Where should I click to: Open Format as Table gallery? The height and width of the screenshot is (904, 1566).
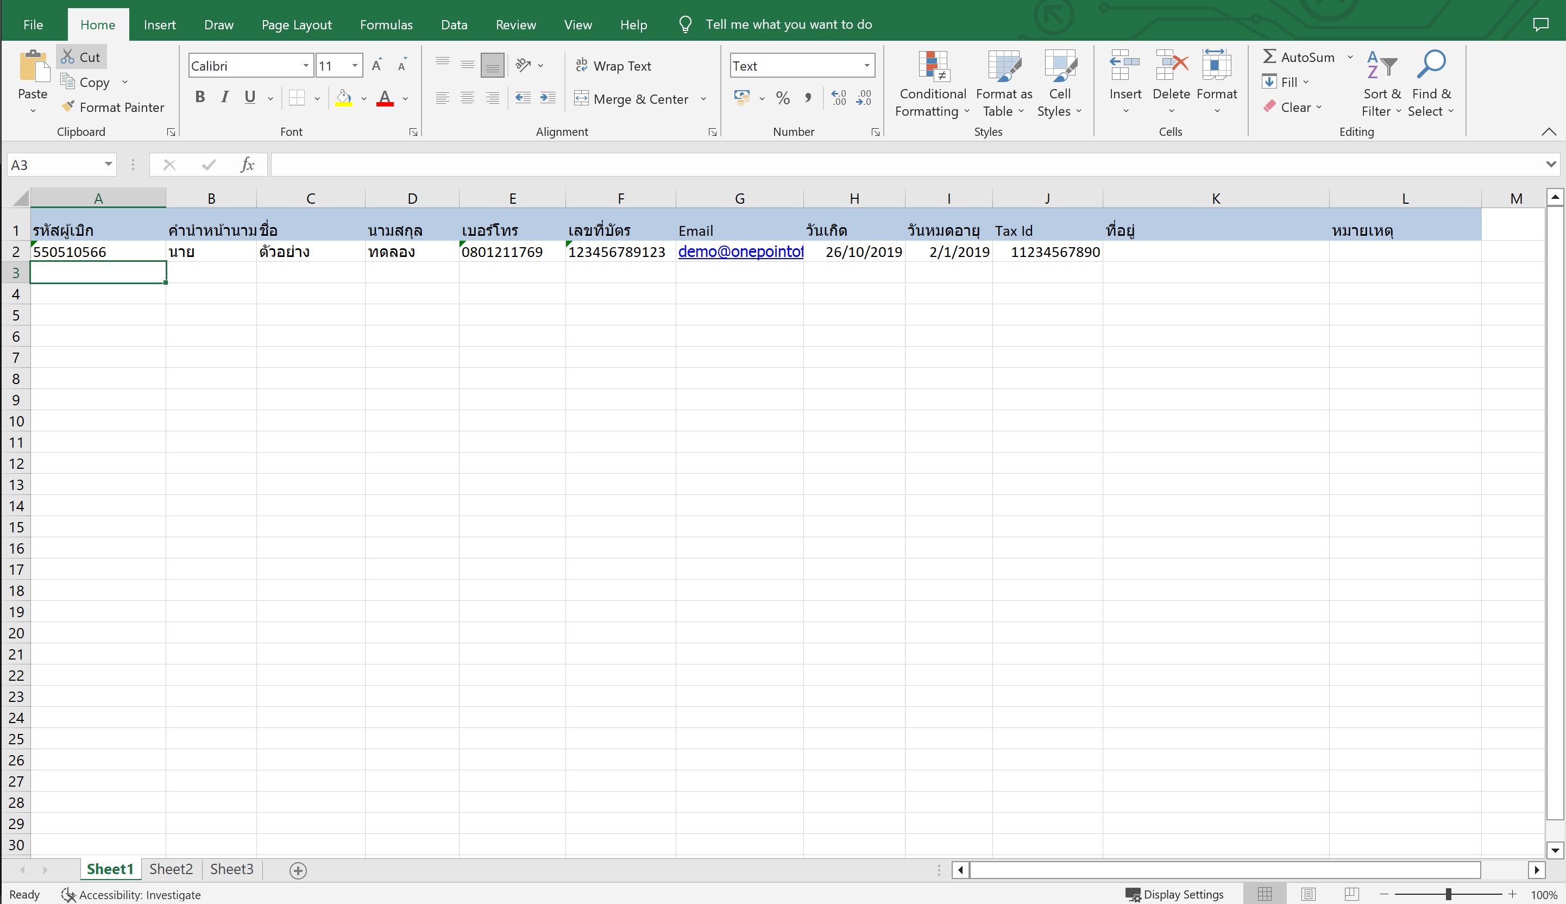pyautogui.click(x=1004, y=84)
